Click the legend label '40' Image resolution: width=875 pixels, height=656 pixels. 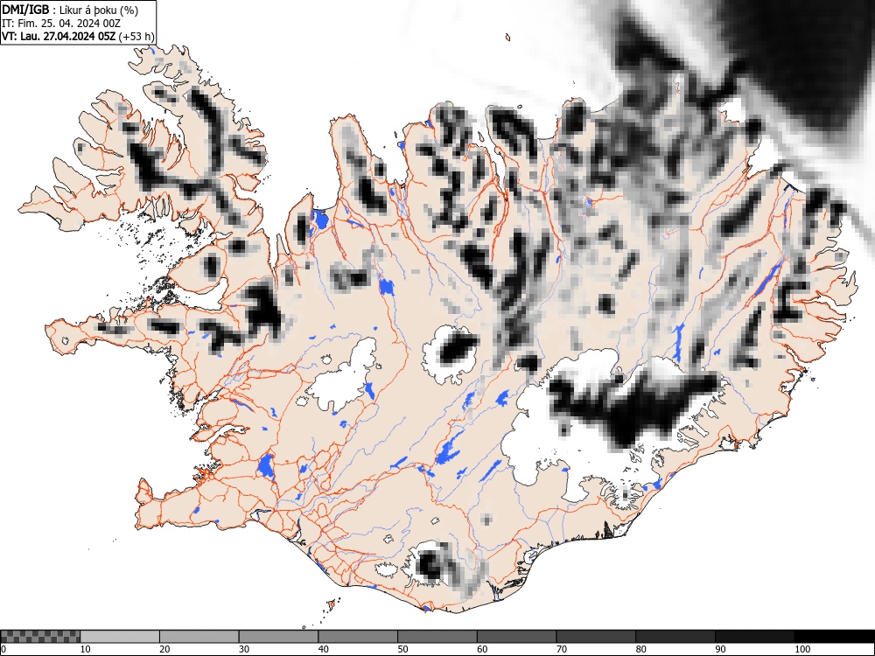click(x=323, y=649)
